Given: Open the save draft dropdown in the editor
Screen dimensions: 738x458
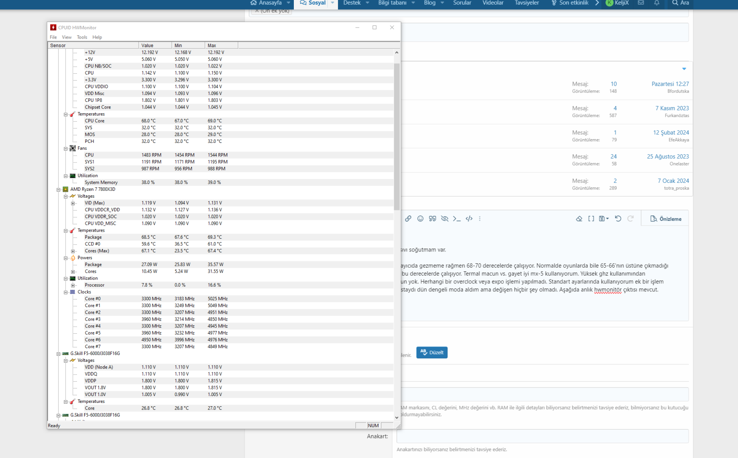Looking at the screenshot, I should pyautogui.click(x=604, y=219).
